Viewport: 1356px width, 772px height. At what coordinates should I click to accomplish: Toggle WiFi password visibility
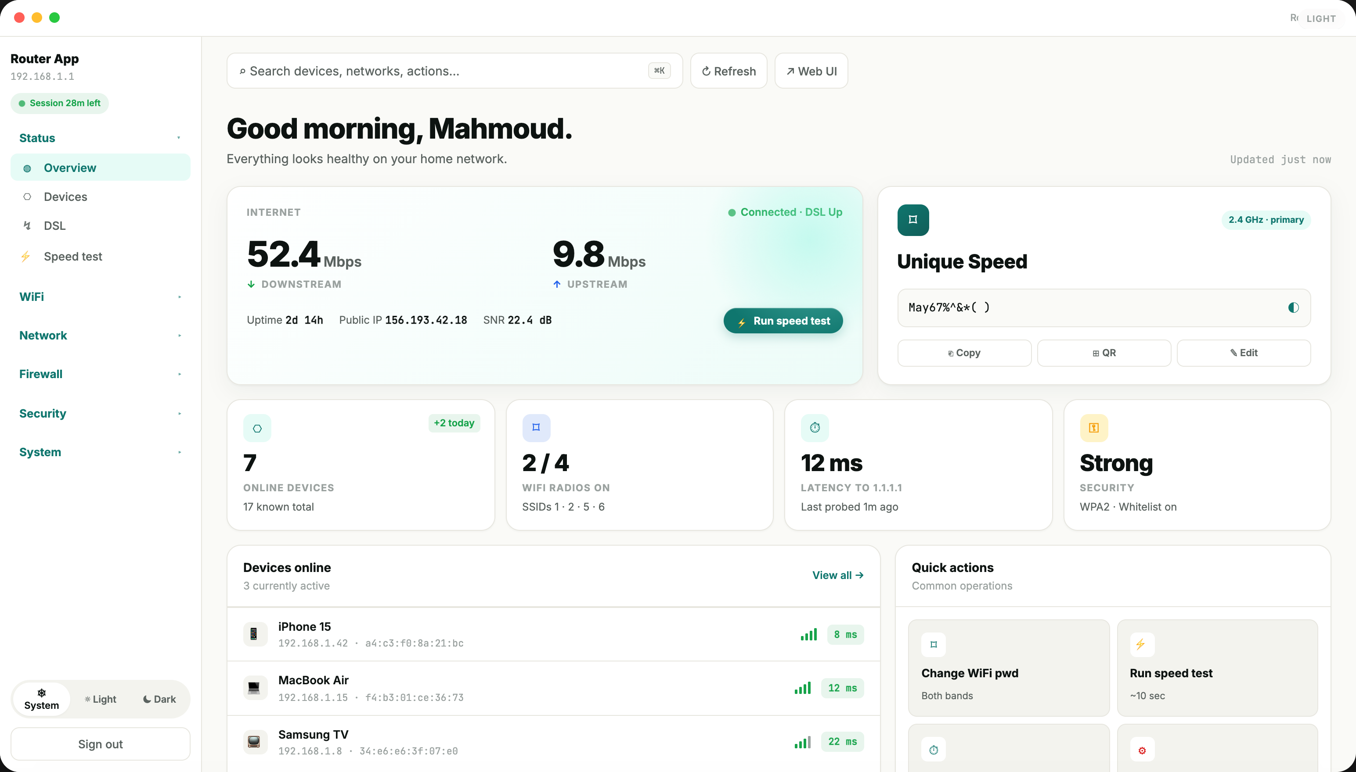click(1293, 307)
